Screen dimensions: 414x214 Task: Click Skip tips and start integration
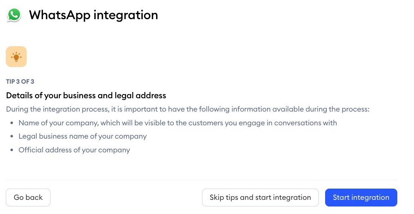pyautogui.click(x=260, y=197)
